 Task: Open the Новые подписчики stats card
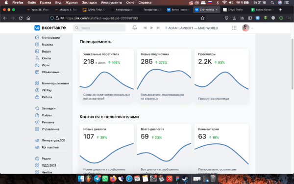click(164, 76)
